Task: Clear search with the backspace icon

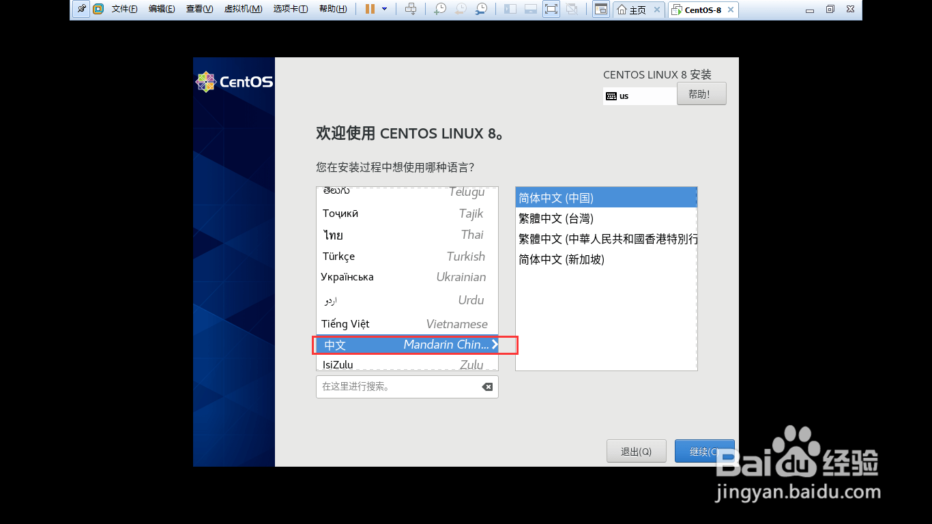Action: 487,387
